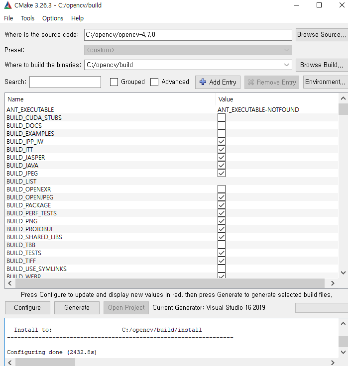Screen dimensions: 348x366
Task: Open the Environment settings button
Action: pyautogui.click(x=325, y=82)
